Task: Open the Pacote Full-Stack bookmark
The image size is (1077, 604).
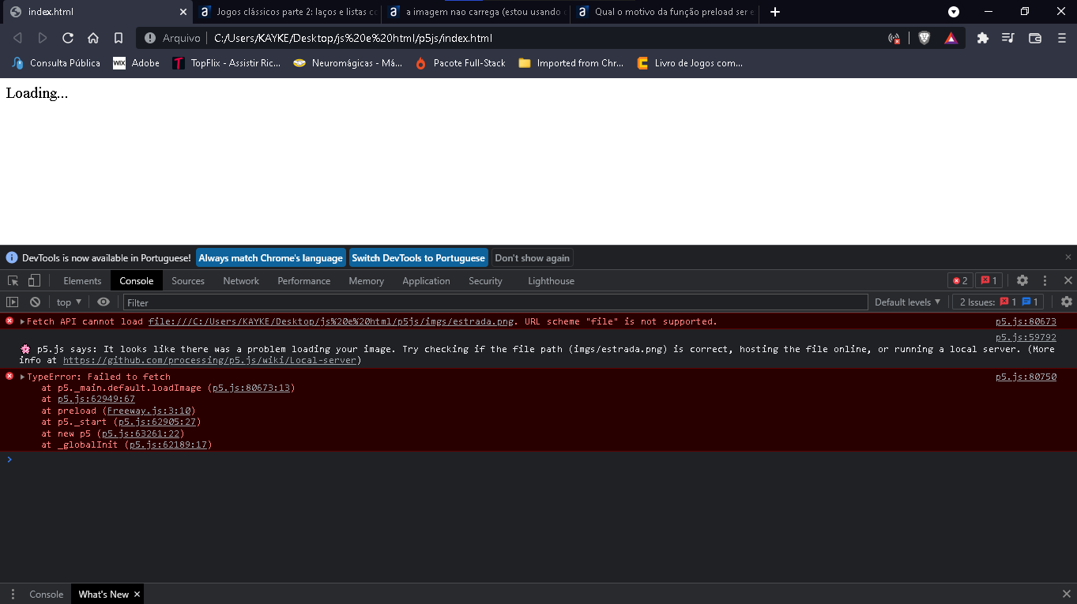Action: tap(460, 63)
